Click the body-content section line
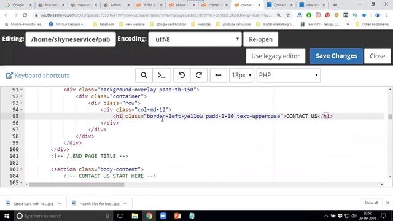This screenshot has width=393, height=221. [x=97, y=169]
